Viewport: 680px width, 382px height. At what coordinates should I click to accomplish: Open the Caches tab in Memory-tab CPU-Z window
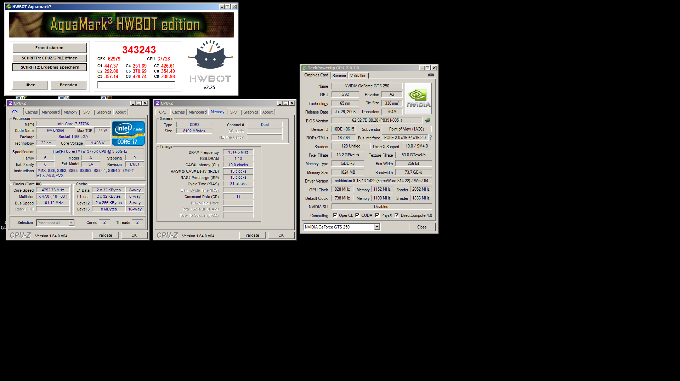tap(178, 112)
